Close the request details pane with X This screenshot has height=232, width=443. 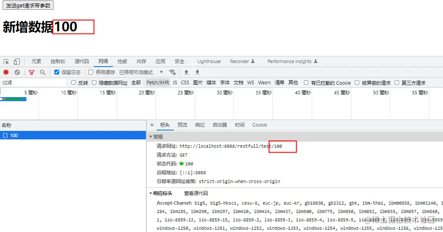click(x=152, y=125)
